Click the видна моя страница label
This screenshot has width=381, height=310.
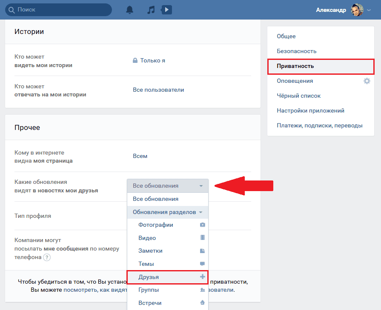point(43,161)
